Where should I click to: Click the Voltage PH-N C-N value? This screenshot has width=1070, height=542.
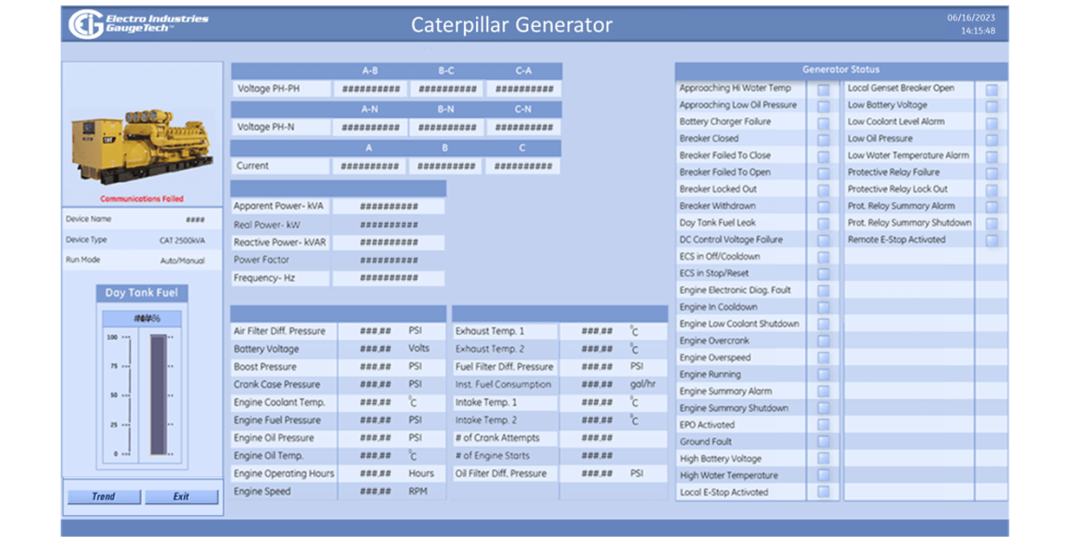coord(523,127)
